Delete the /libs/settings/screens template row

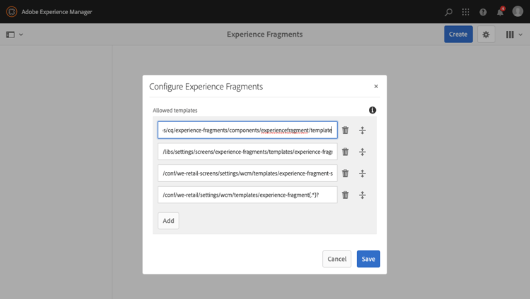(x=345, y=152)
